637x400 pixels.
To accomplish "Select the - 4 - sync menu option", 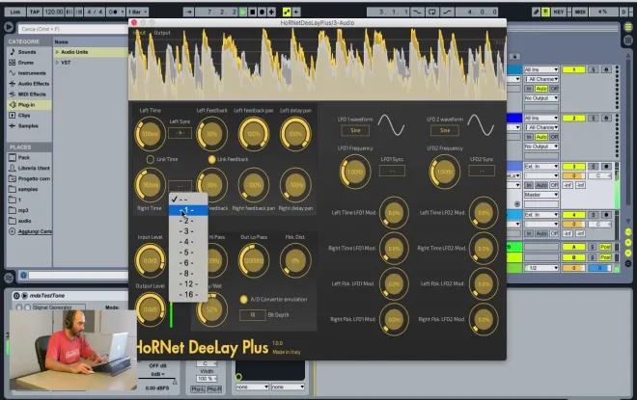I will (188, 242).
